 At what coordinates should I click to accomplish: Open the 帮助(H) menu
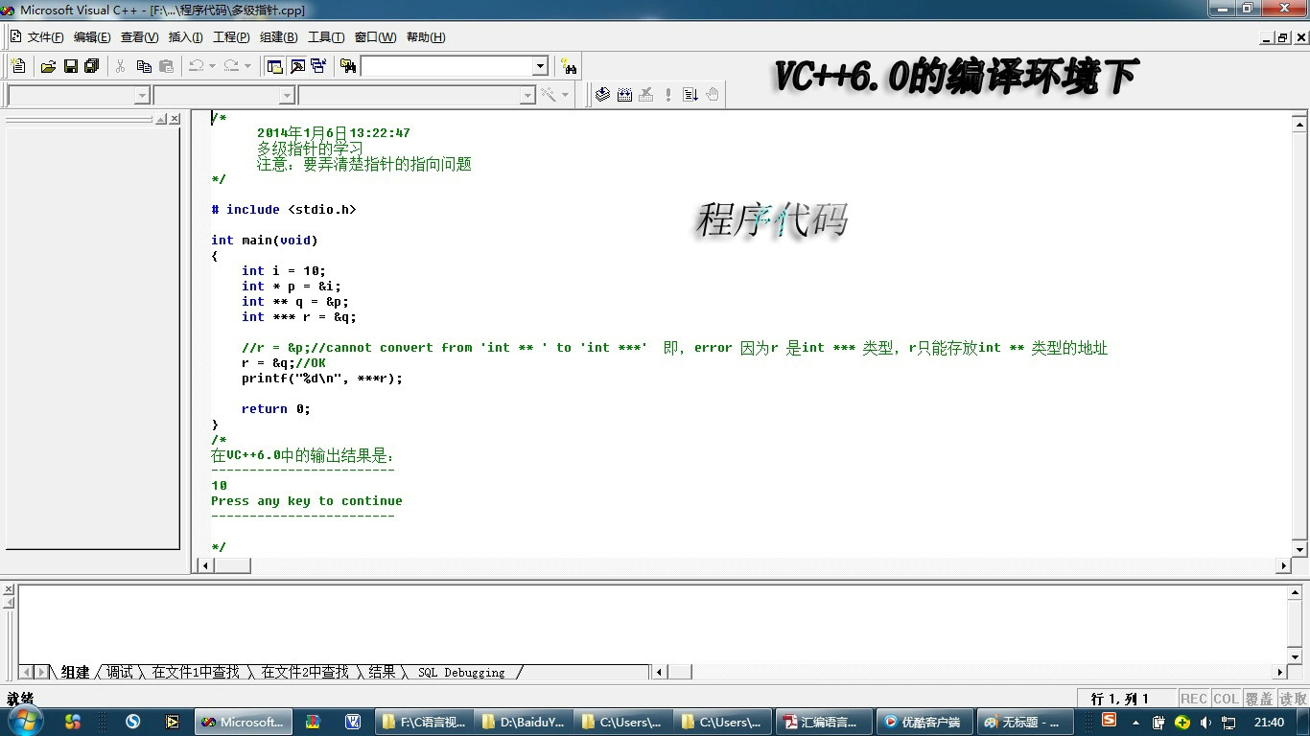[426, 37]
